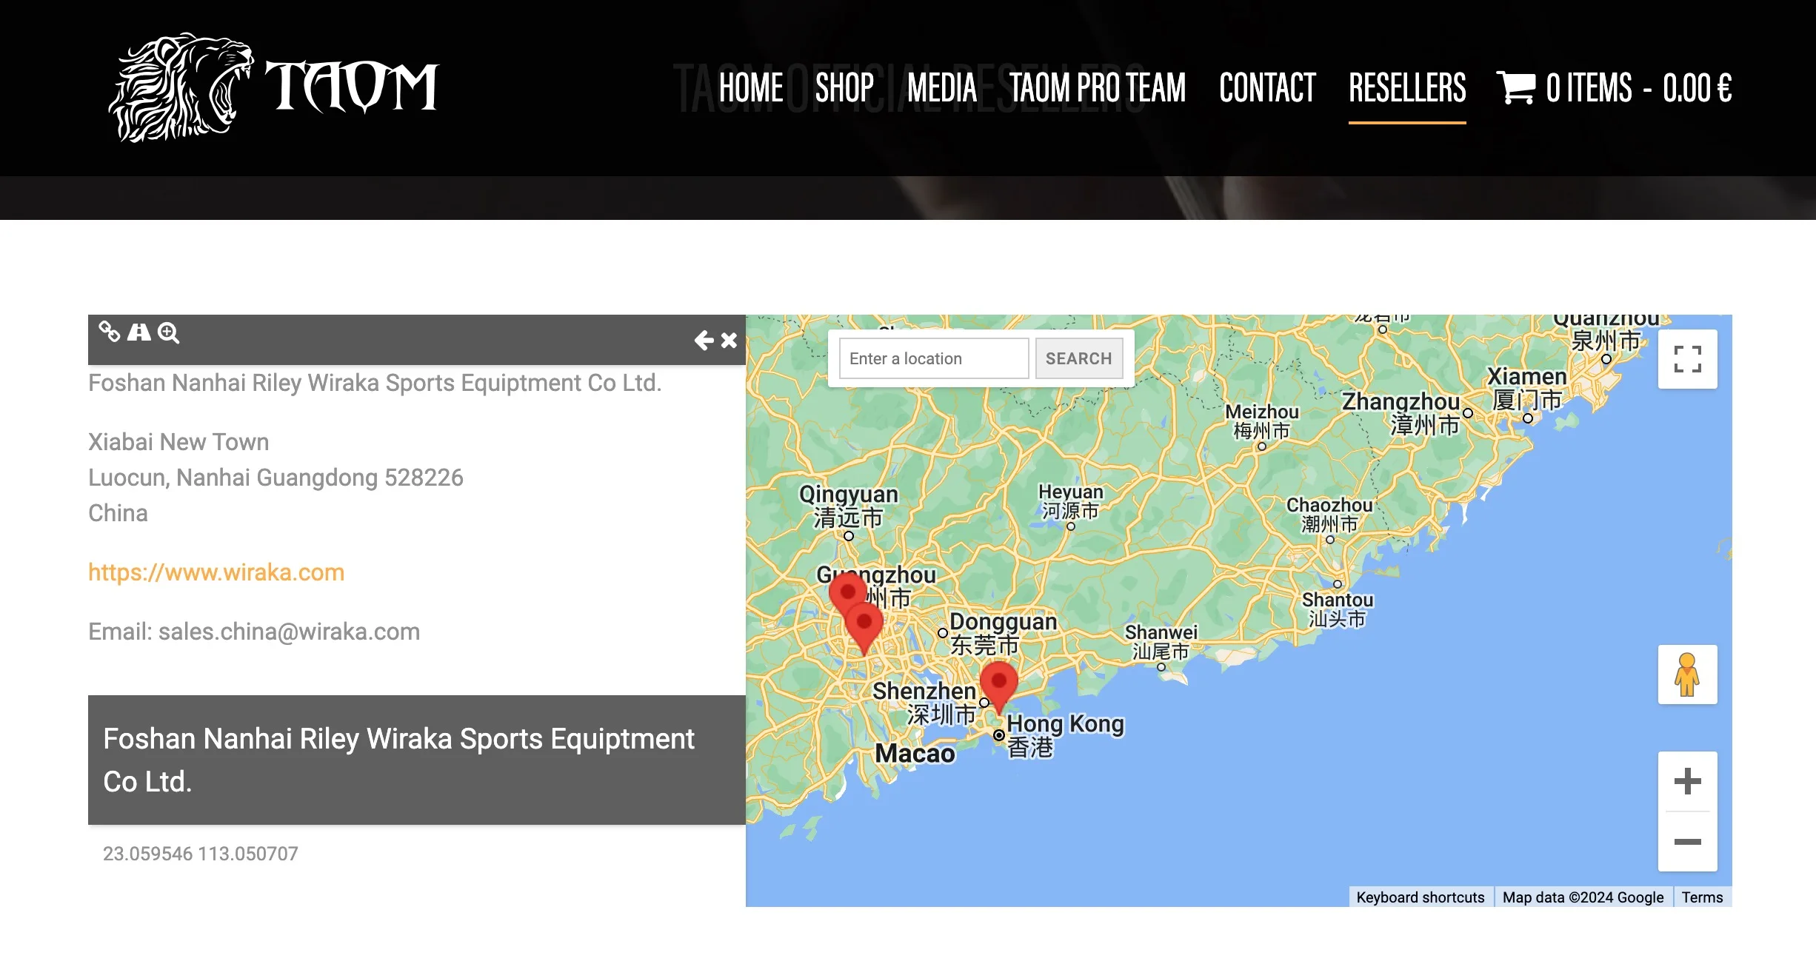Open the Media menu item
The image size is (1816, 964).
942,88
